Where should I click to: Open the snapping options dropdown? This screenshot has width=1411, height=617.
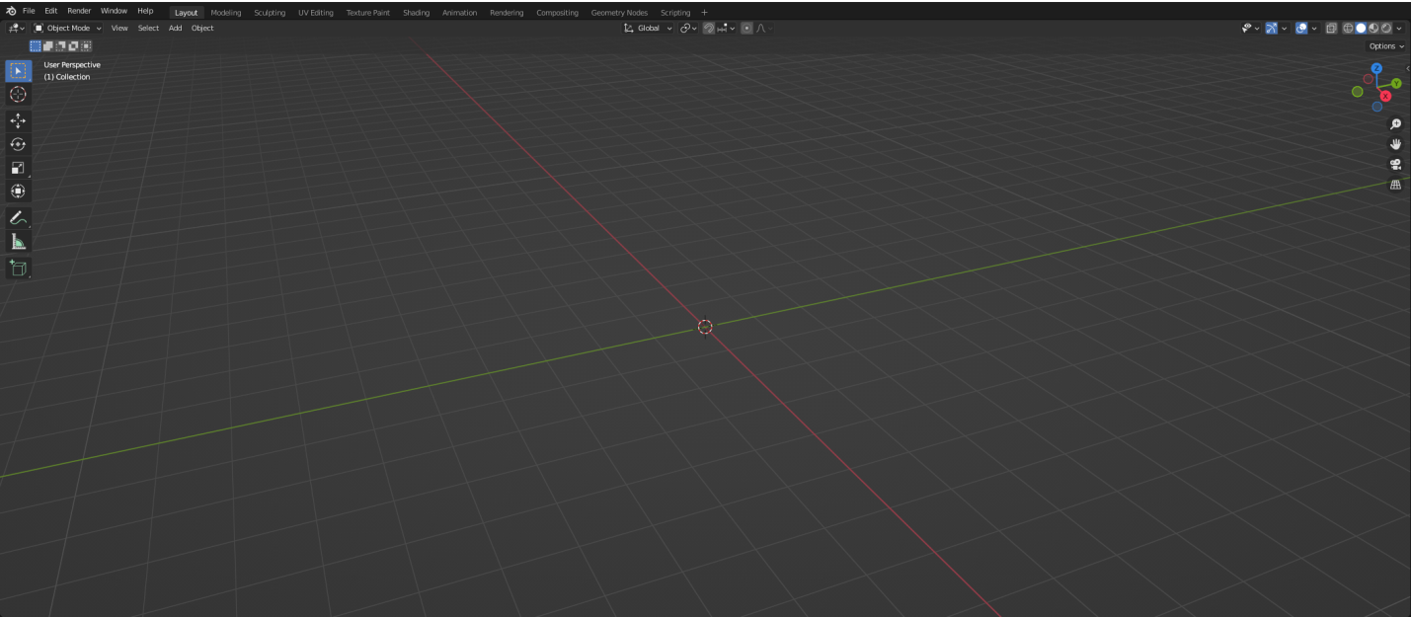(726, 28)
